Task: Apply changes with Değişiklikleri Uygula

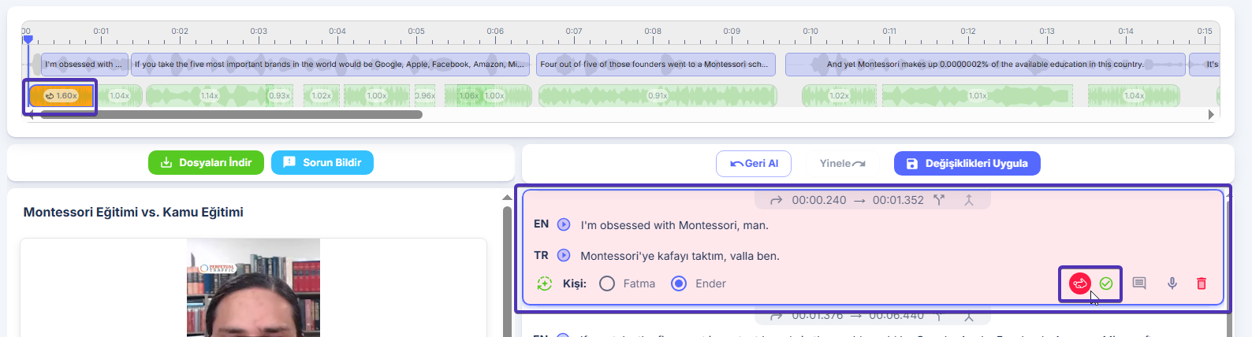Action: pos(967,164)
